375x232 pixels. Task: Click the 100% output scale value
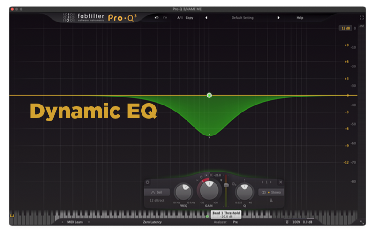point(296,222)
